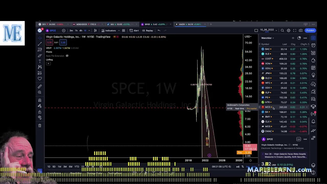The width and height of the screenshot is (327, 184).
Task: Open the calendar icon in right sidebar
Action: [313, 68]
